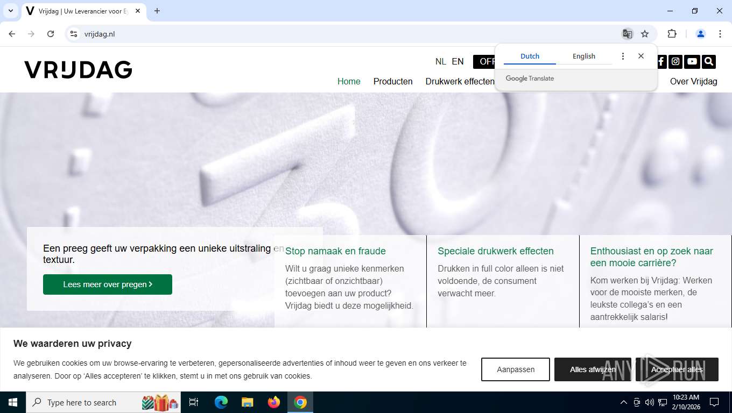Click the website search magnifier icon
732x413 pixels.
(709, 61)
